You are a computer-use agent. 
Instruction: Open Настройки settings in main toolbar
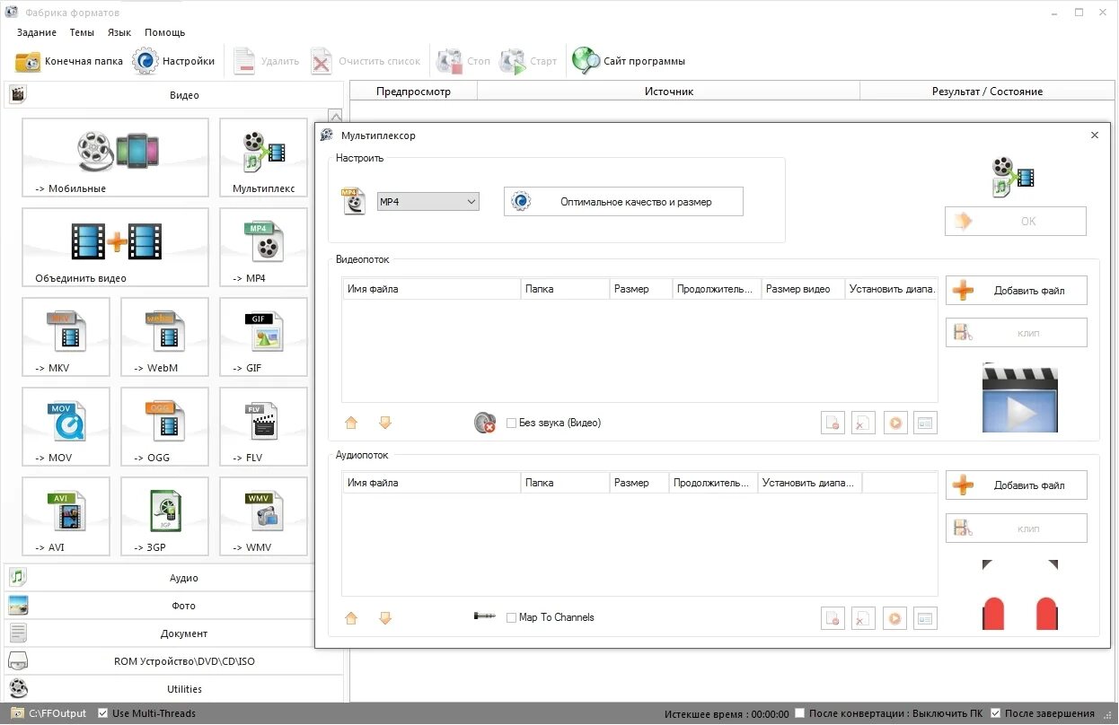click(x=174, y=61)
